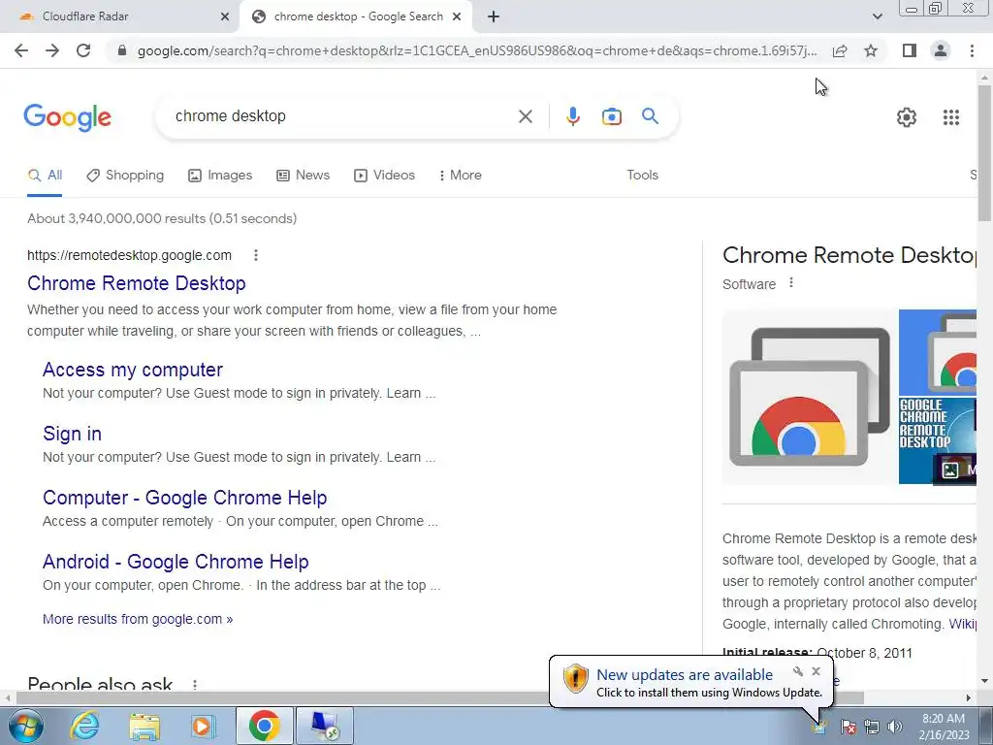Open Chrome three-dot menu
993x745 pixels.
click(x=972, y=50)
